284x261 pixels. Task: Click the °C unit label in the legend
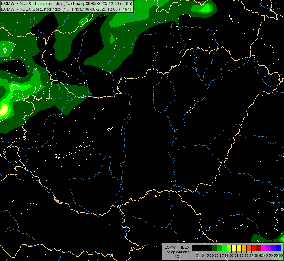(x=177, y=257)
